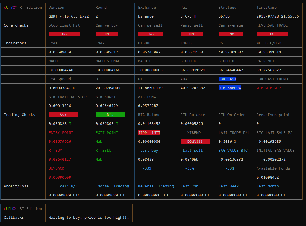Click the Normal Trading value 0.00009089 BTC

(x=111, y=195)
